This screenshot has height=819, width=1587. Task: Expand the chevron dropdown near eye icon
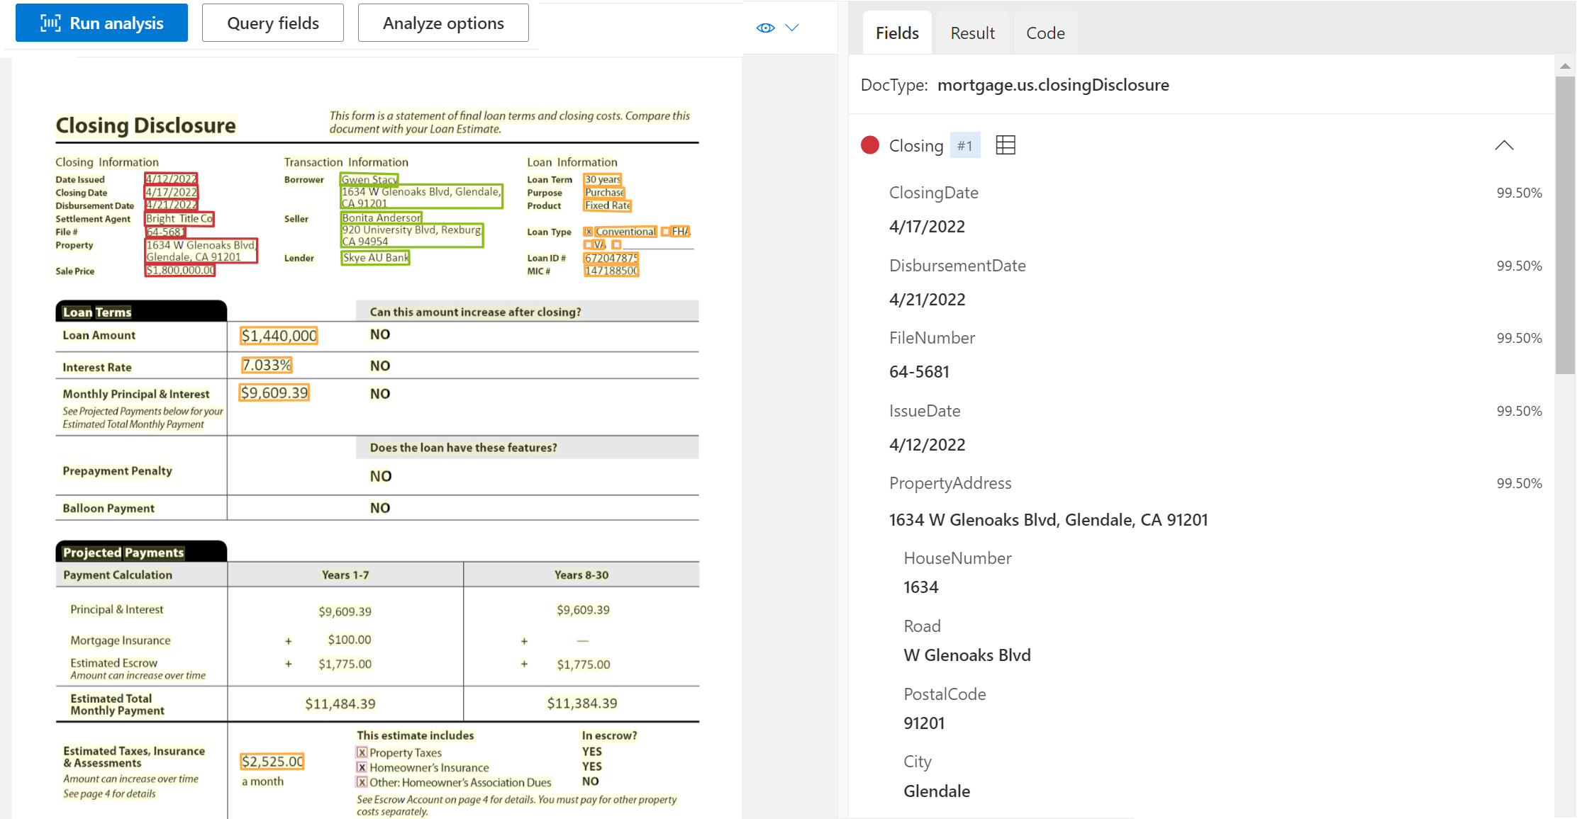[x=791, y=26]
